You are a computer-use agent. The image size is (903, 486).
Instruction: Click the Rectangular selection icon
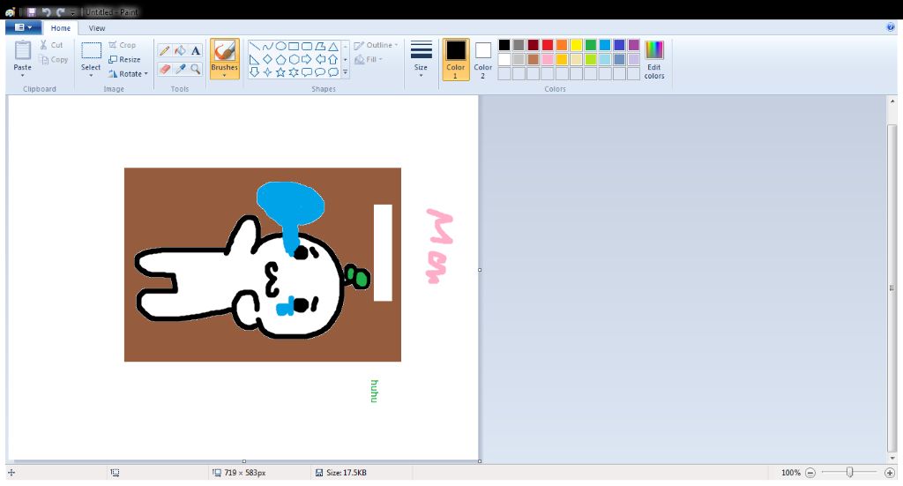(x=91, y=50)
